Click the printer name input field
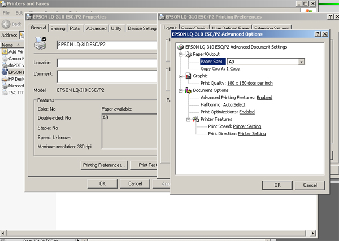 107,45
